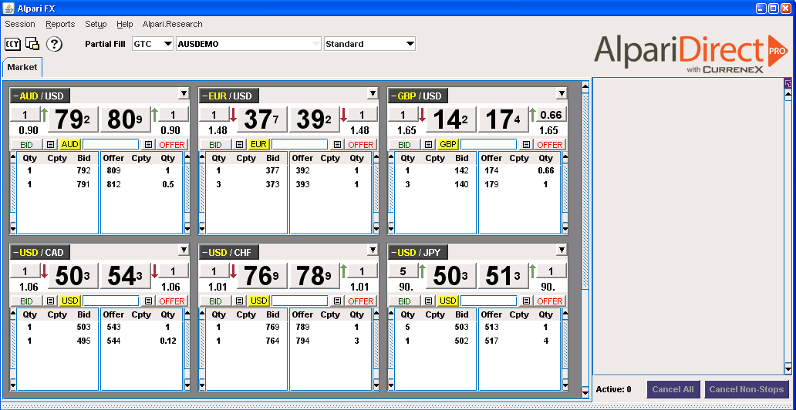796x410 pixels.
Task: Open the Alpari.Research menu
Action: click(173, 24)
